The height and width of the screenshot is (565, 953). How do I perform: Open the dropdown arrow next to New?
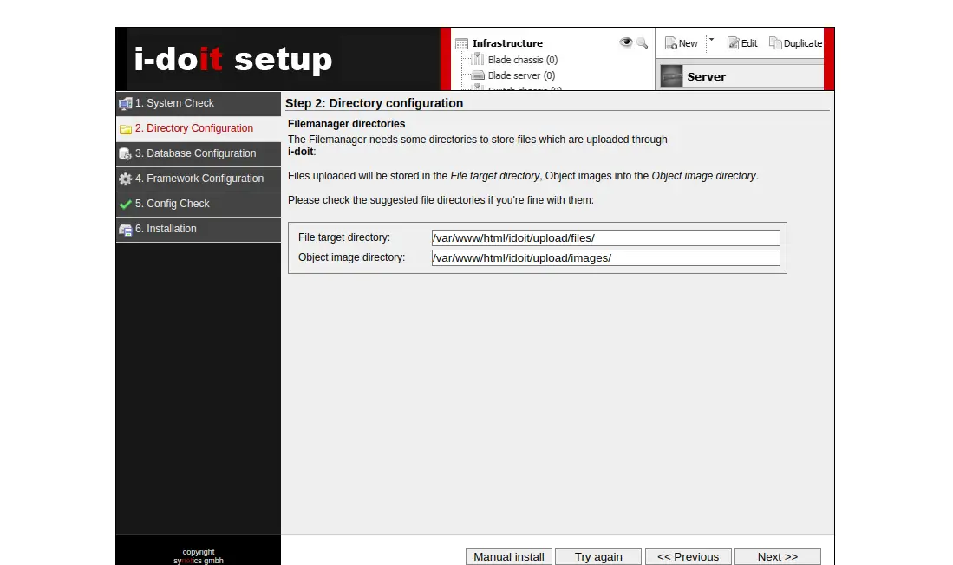pyautogui.click(x=711, y=40)
